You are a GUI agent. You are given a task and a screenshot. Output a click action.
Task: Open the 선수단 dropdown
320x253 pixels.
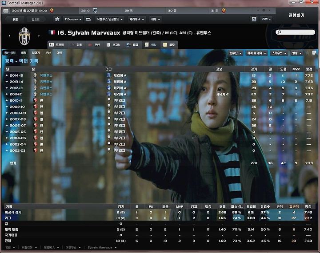tap(235, 53)
